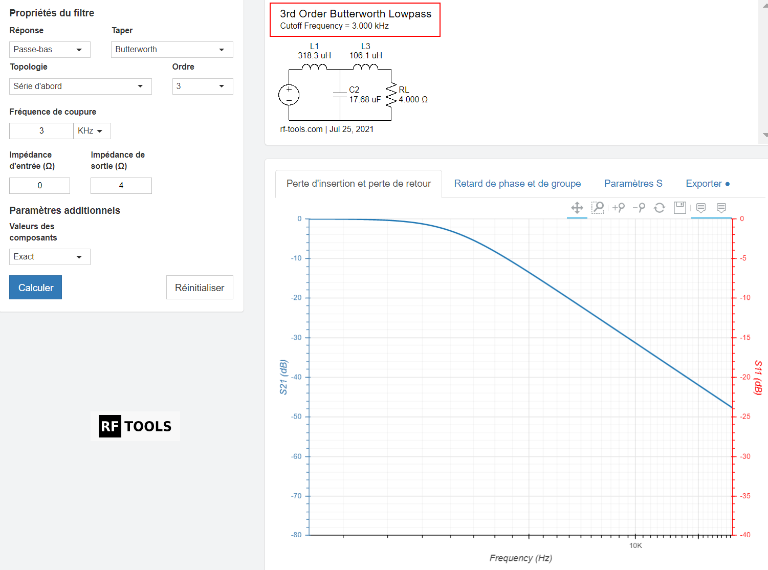Open the KHz frequency unit dropdown
Image resolution: width=768 pixels, height=570 pixels.
coord(92,131)
